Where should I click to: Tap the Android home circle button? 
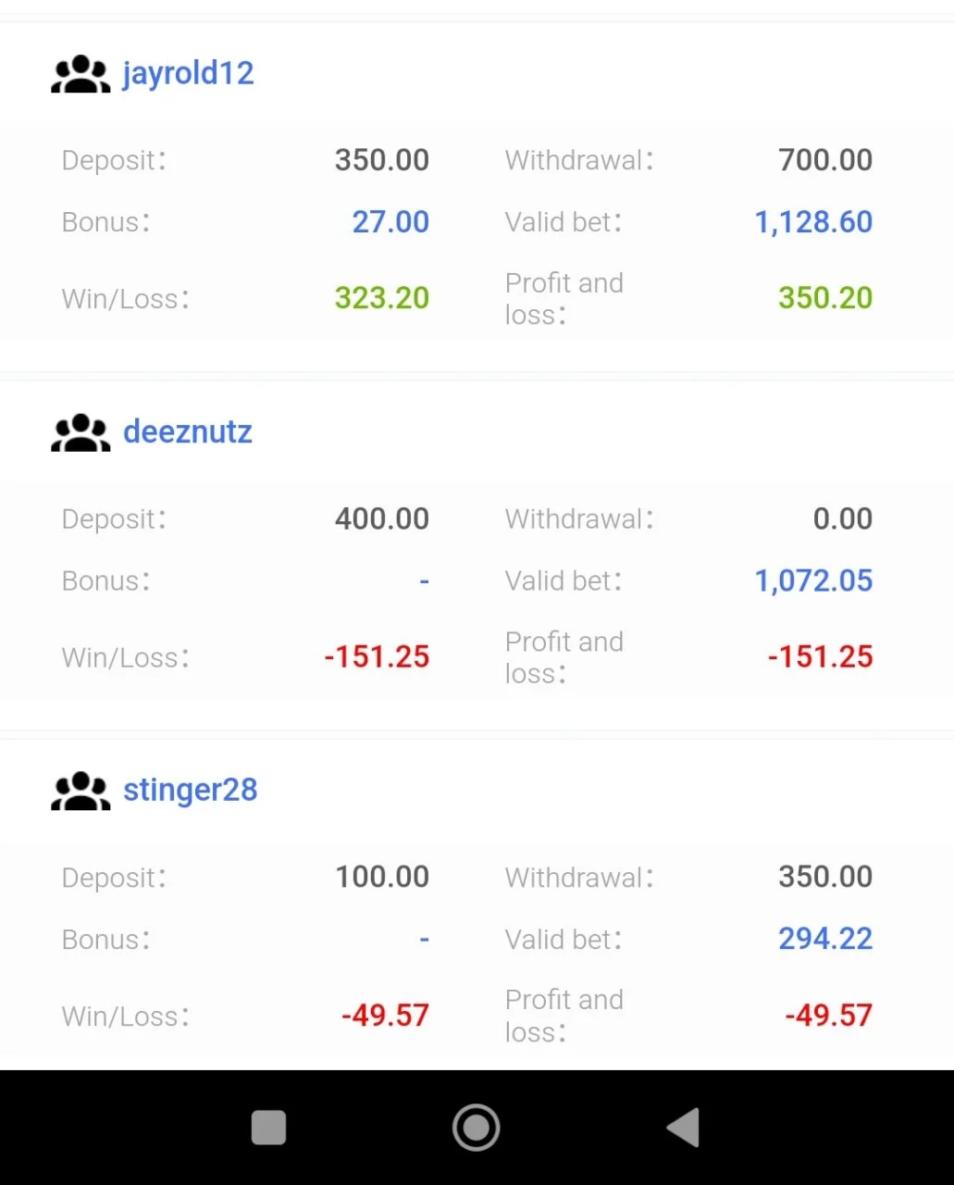477,1128
